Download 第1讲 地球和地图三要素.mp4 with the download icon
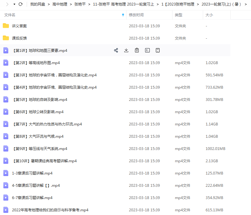Screen dimensions: 251x215 click(x=126, y=50)
